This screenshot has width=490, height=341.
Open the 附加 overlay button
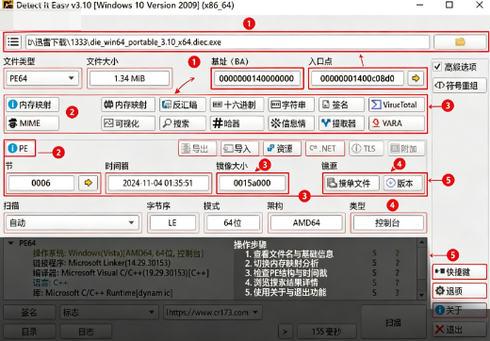pyautogui.click(x=406, y=148)
